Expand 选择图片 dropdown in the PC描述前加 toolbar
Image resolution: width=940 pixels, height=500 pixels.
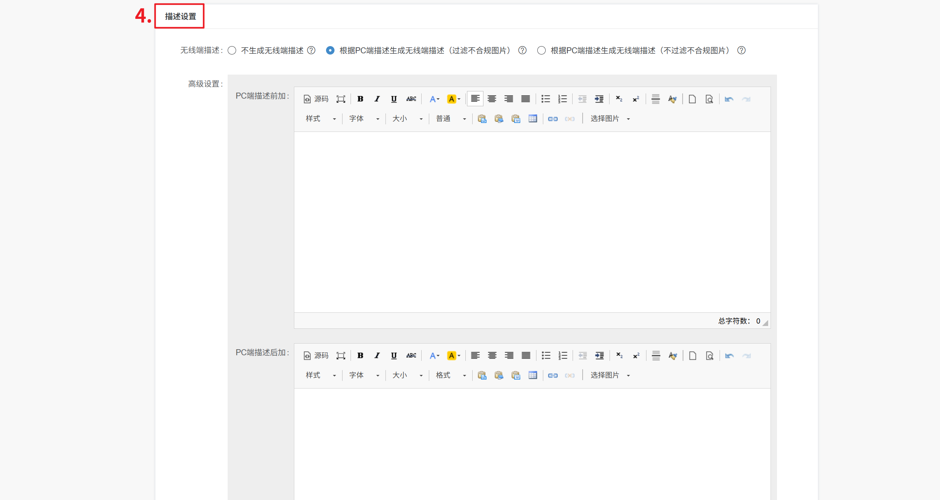(610, 119)
